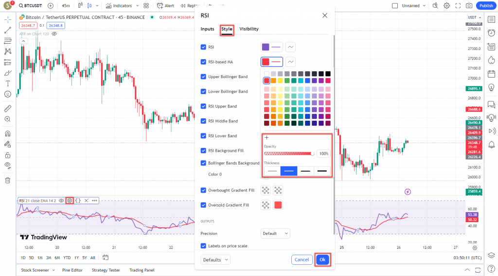This screenshot has height=276, width=498.
Task: Open chart settings gear in top bar
Action: coord(446,6)
